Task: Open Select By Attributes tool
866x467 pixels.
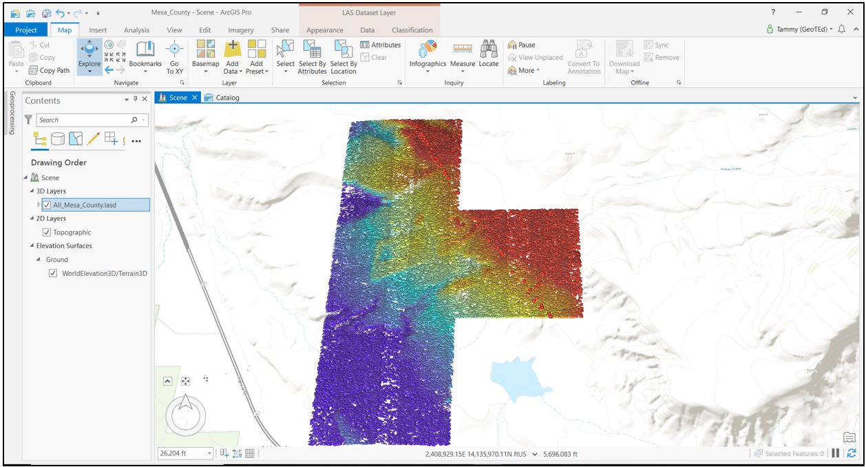Action: (x=313, y=50)
